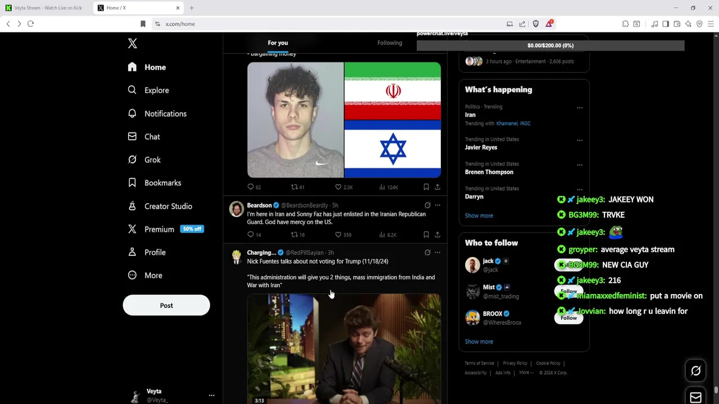Screen dimensions: 719x404
Task: Open more options for Brenen Thompson trend
Action: tap(580, 164)
